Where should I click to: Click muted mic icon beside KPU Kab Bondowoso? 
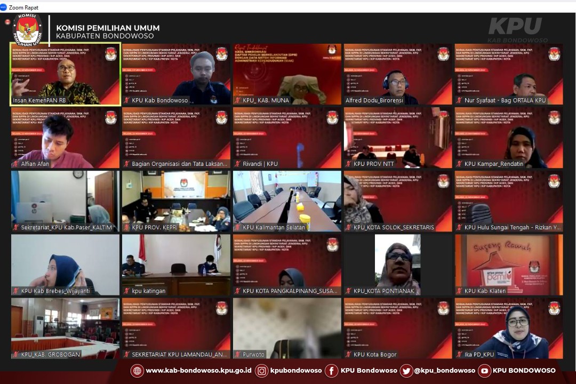127,100
